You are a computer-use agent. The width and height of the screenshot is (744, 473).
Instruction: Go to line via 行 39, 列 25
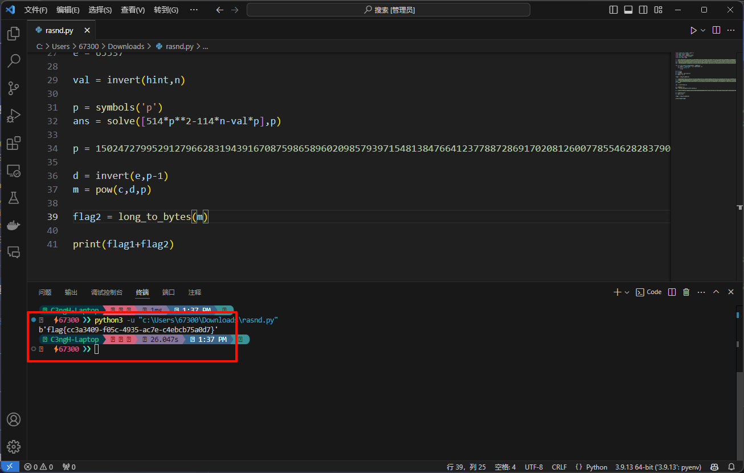[467, 467]
